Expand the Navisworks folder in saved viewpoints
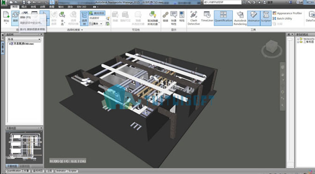Viewport: 315px width, 174px height. [x=298, y=39]
